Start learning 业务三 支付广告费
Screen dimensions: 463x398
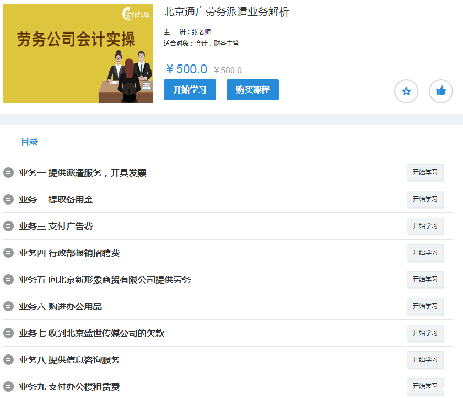click(425, 226)
